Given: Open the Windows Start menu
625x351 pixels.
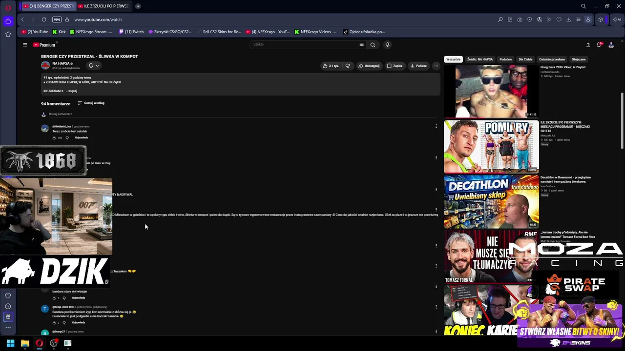Looking at the screenshot, I should [10, 343].
